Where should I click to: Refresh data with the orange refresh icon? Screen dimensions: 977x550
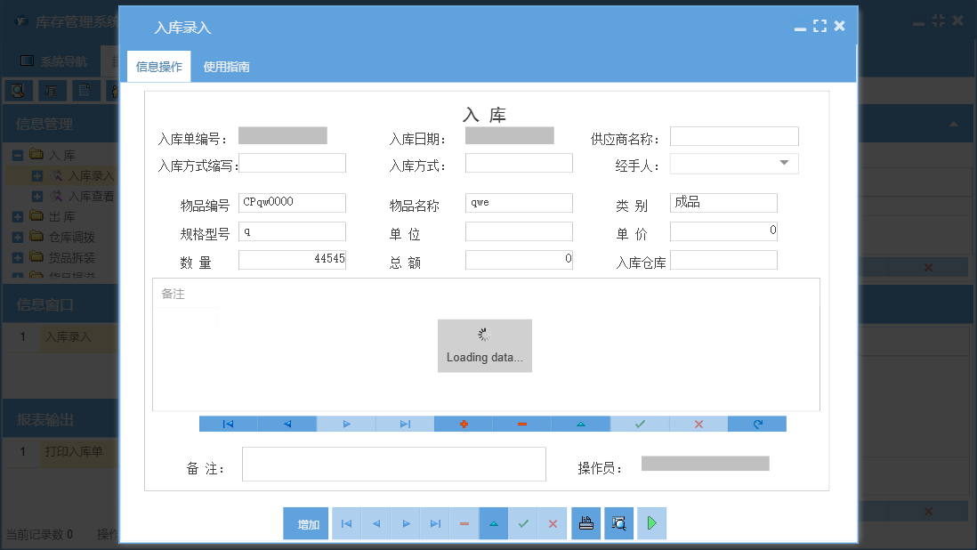click(x=756, y=424)
